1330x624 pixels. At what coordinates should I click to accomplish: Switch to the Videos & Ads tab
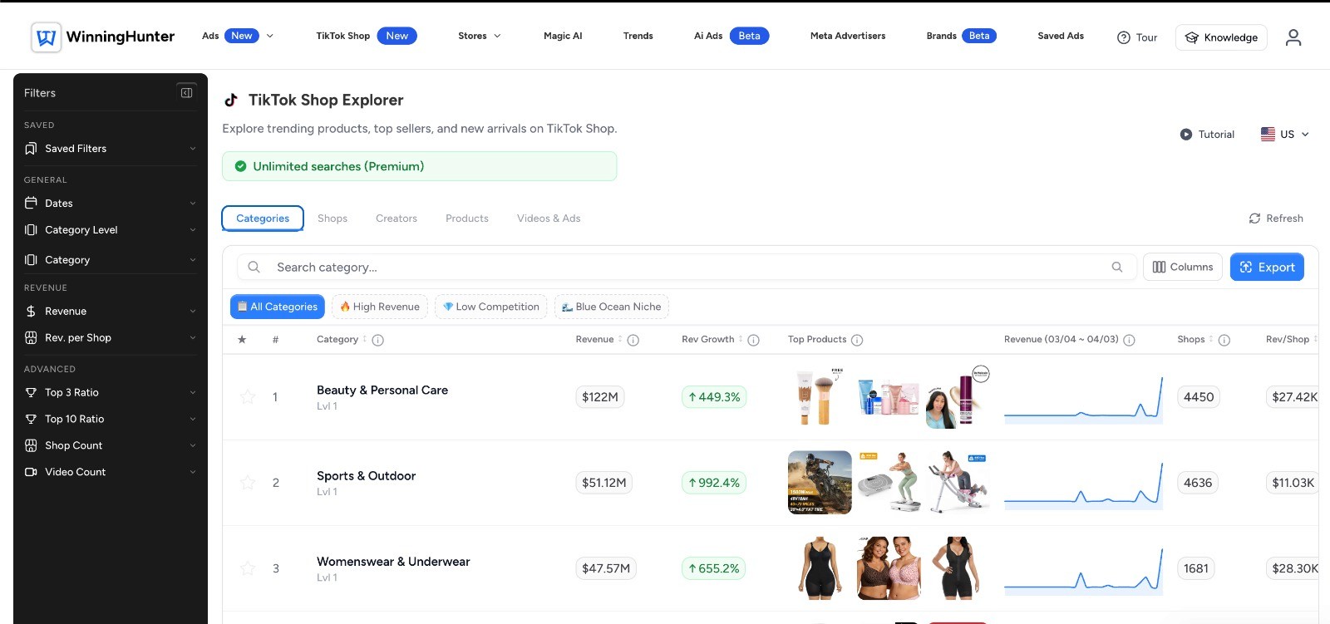point(549,219)
